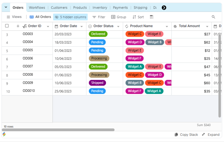This screenshot has width=224, height=142.
Task: Click the calendar icon beside Order Date
Action: 57,26
